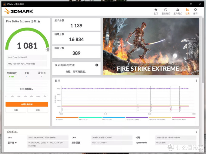Viewport: 206px width, 154px height.
Task: Click the 3DMark logo in header
Action: coord(19,11)
